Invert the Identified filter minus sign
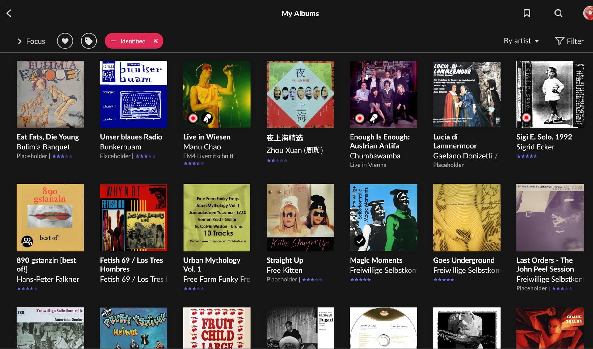This screenshot has height=349, width=593. click(x=113, y=41)
